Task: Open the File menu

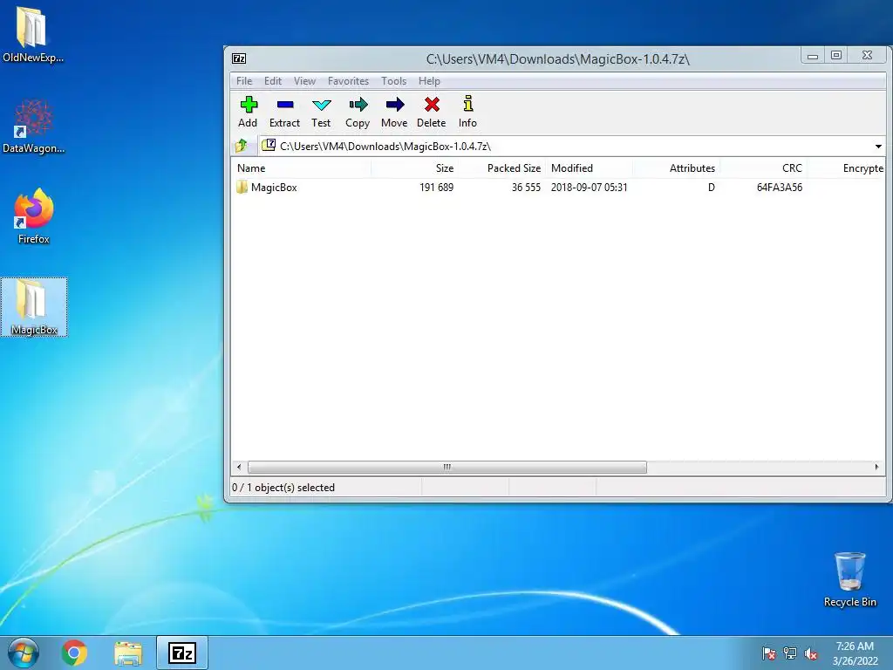Action: (244, 81)
